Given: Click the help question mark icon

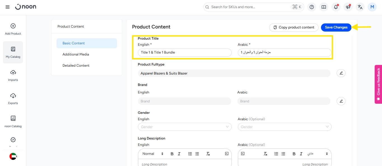Looking at the screenshot, I should (312, 7).
